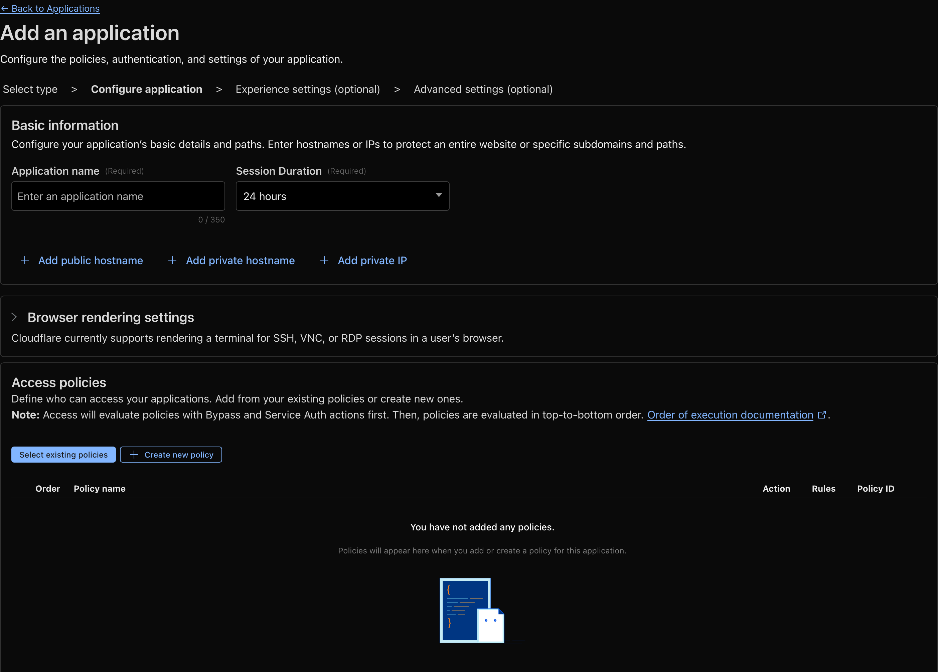The height and width of the screenshot is (672, 938).
Task: Click the plus icon beside Add private hostname
Action: pyautogui.click(x=172, y=261)
